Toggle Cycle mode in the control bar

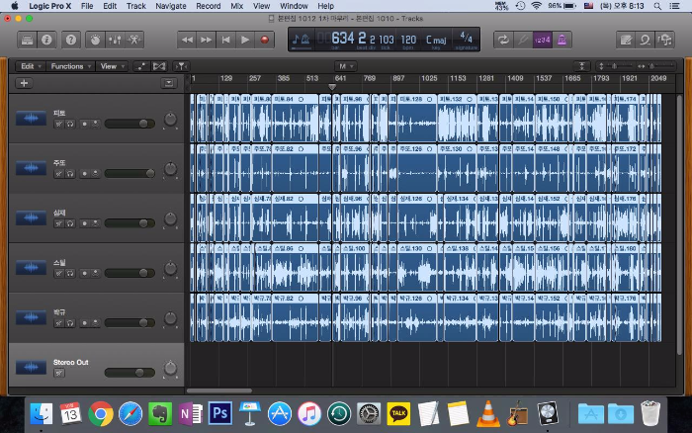(x=503, y=41)
